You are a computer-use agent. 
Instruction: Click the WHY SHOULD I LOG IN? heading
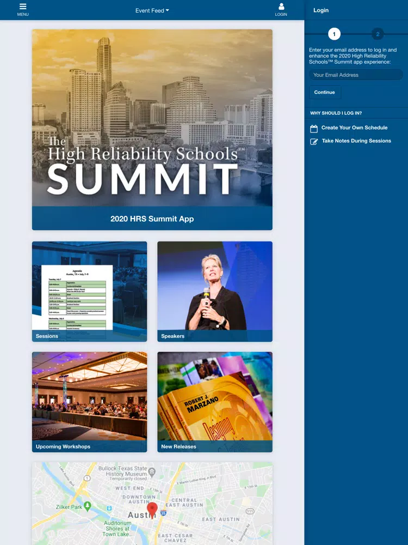pyautogui.click(x=336, y=113)
